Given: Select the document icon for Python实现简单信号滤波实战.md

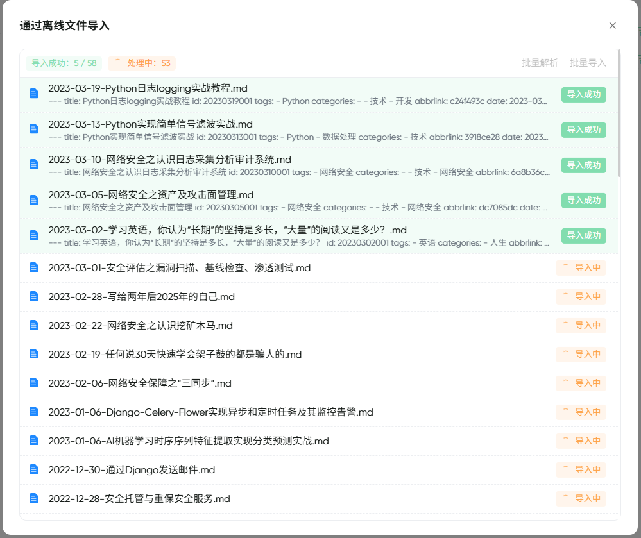Looking at the screenshot, I should (33, 129).
